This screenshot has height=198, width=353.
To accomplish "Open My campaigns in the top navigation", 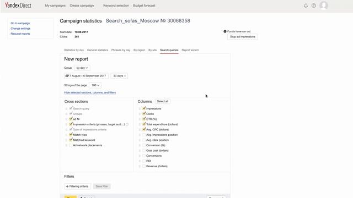I will click(x=55, y=5).
